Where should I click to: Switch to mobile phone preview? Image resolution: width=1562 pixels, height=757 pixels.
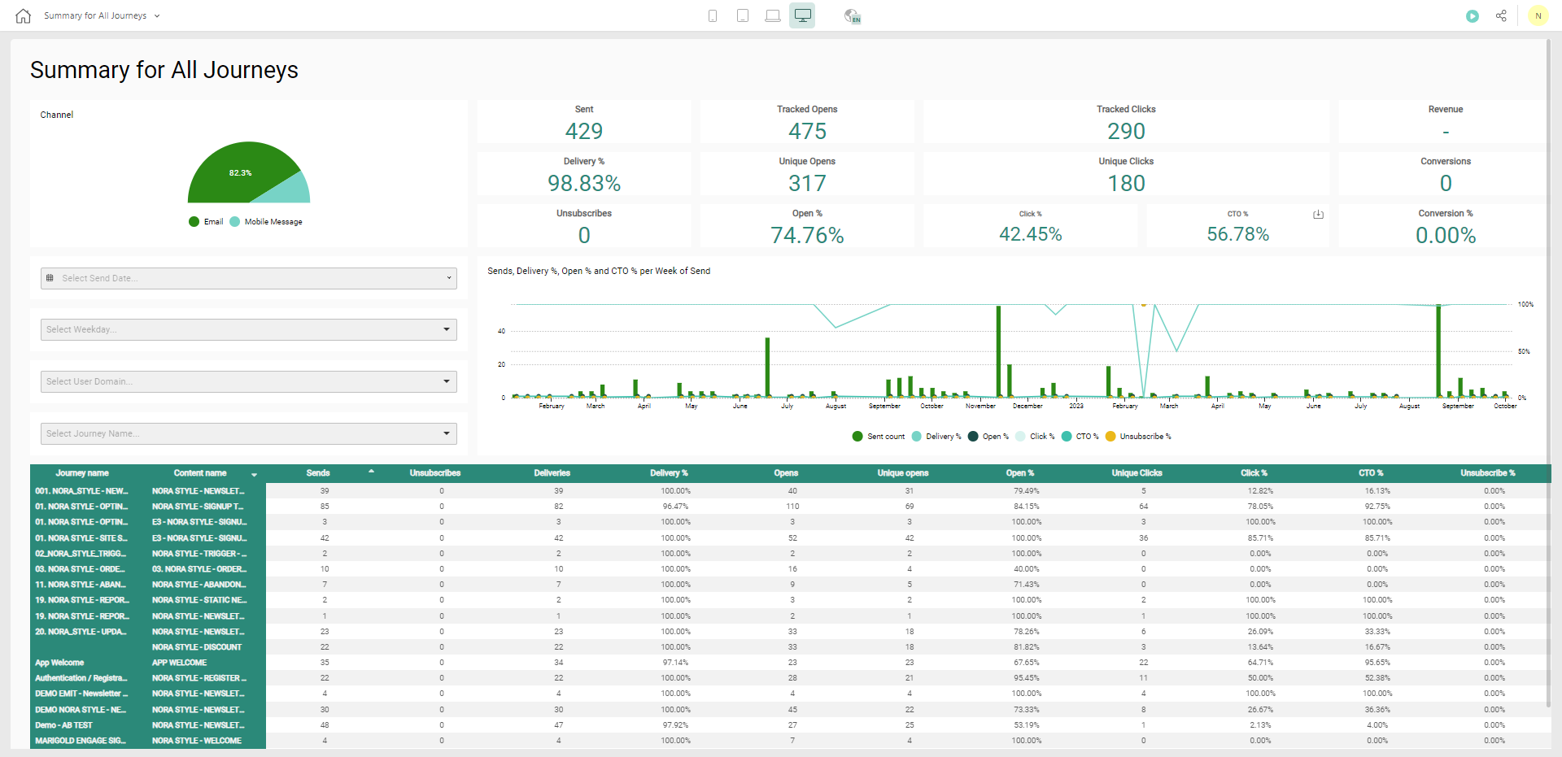pos(713,16)
